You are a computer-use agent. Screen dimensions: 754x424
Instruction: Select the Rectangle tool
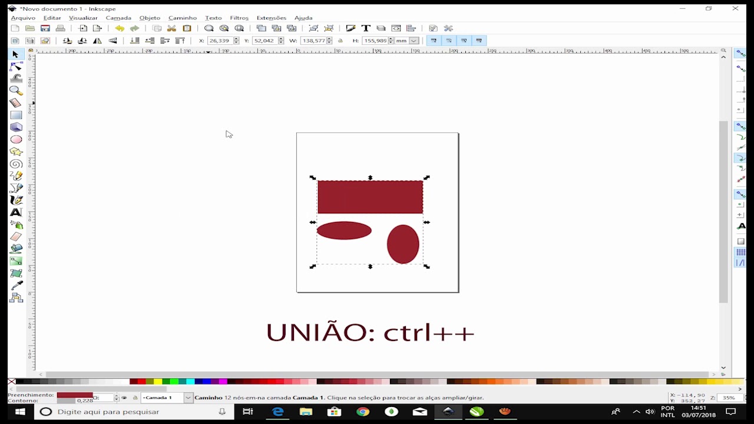coord(16,115)
